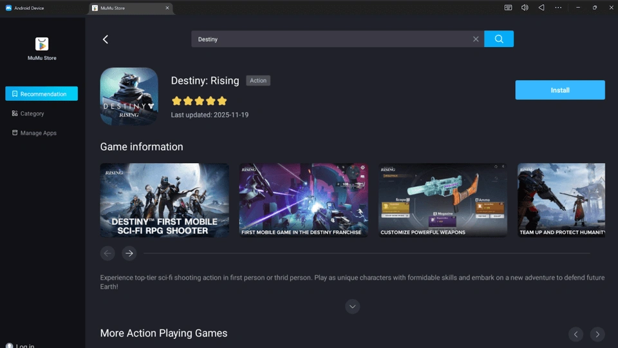Open the three-dot more options menu
The height and width of the screenshot is (348, 618).
[x=558, y=8]
